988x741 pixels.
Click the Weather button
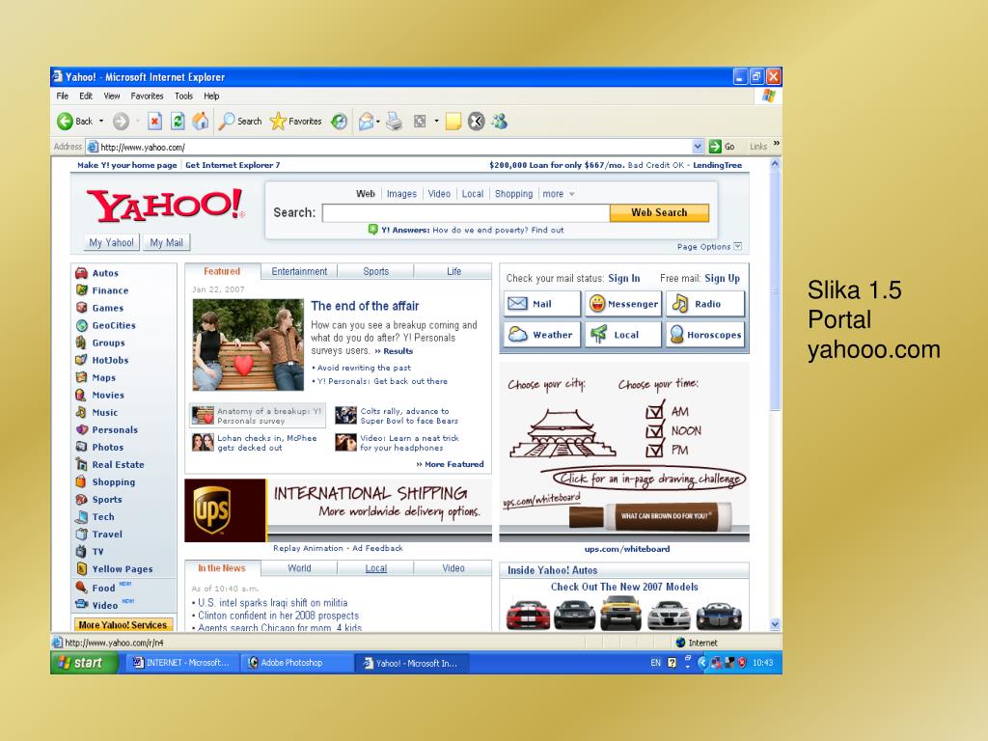(x=542, y=335)
